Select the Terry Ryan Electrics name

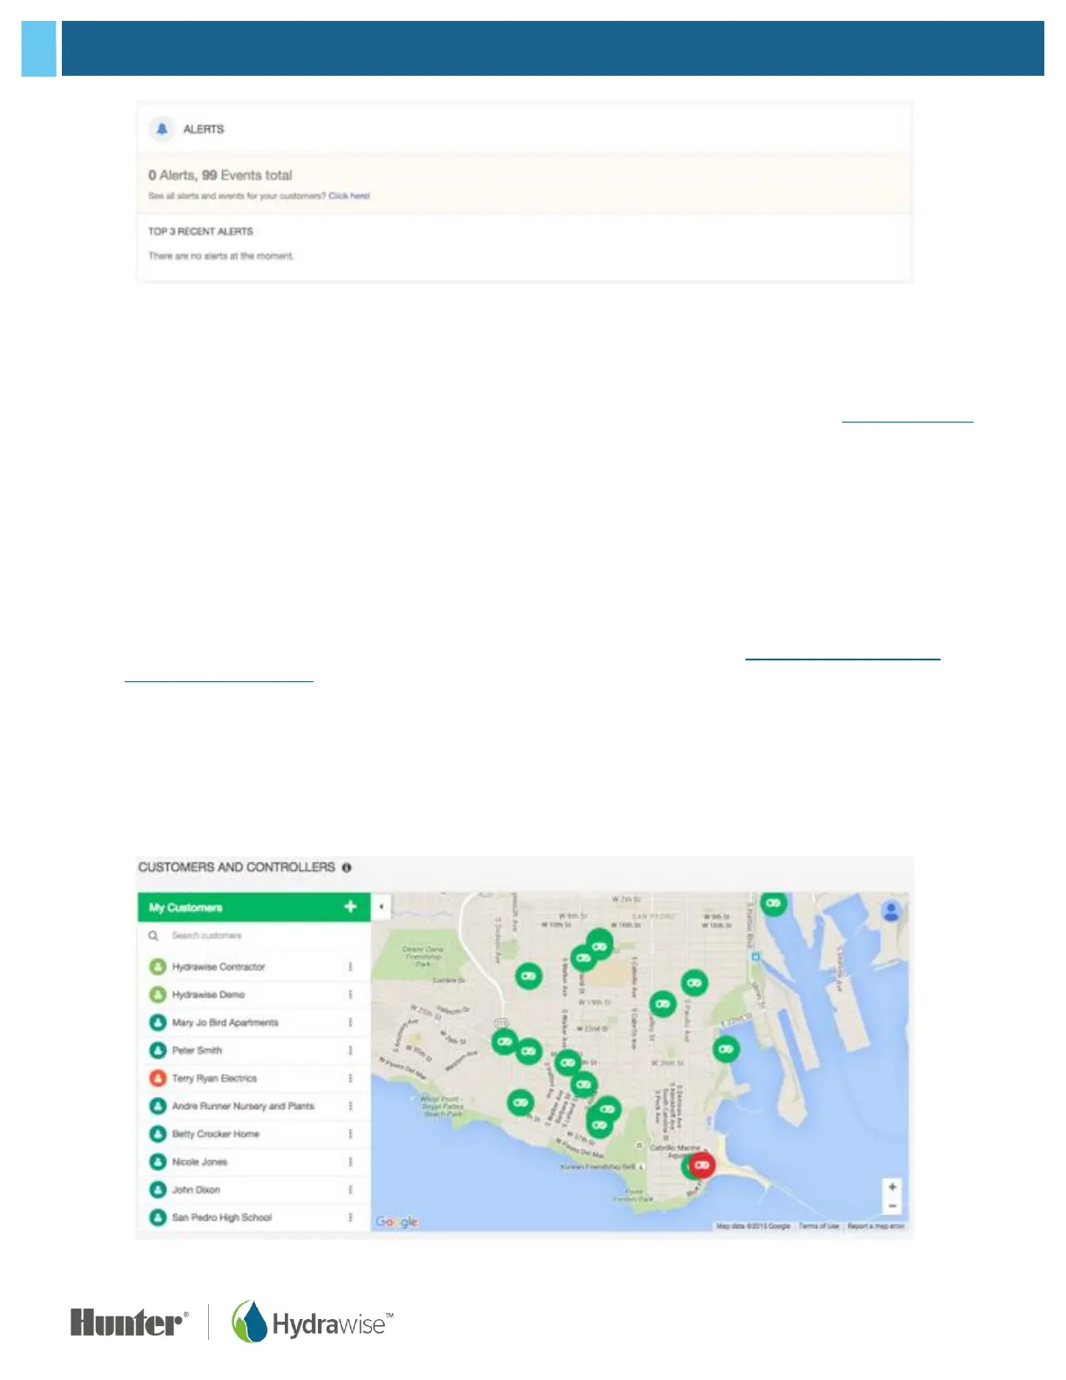click(214, 1079)
